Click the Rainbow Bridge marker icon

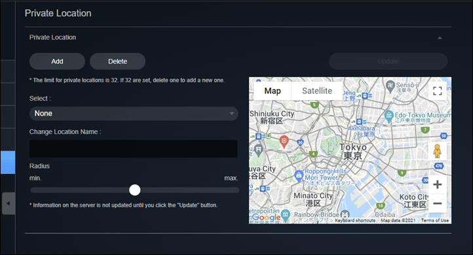(x=345, y=214)
